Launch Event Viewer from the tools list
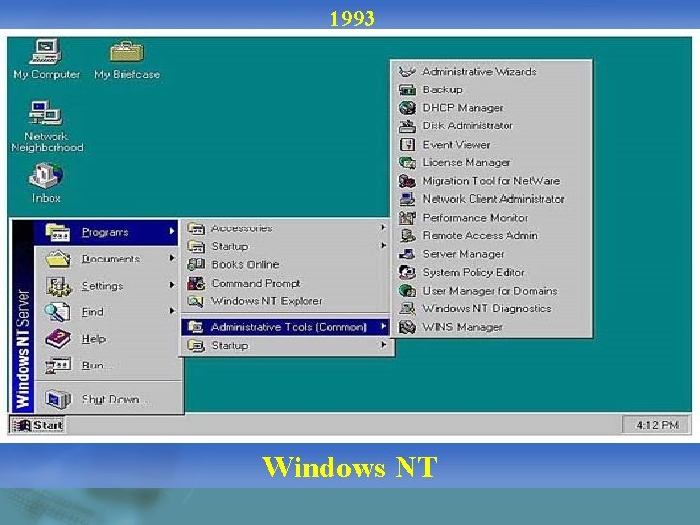 (491, 144)
